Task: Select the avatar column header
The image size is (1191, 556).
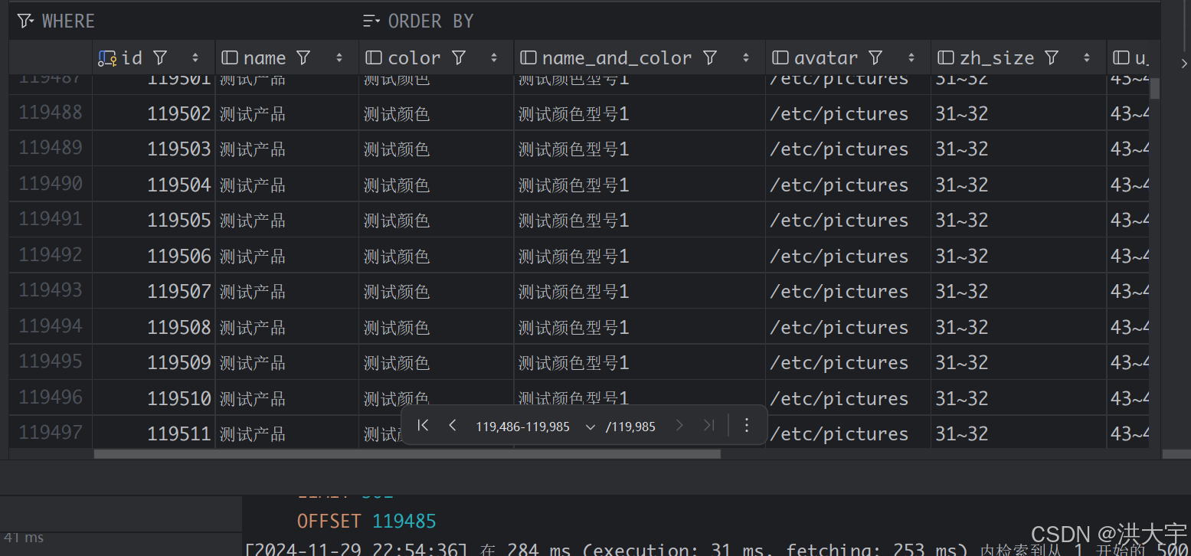Action: [848, 57]
